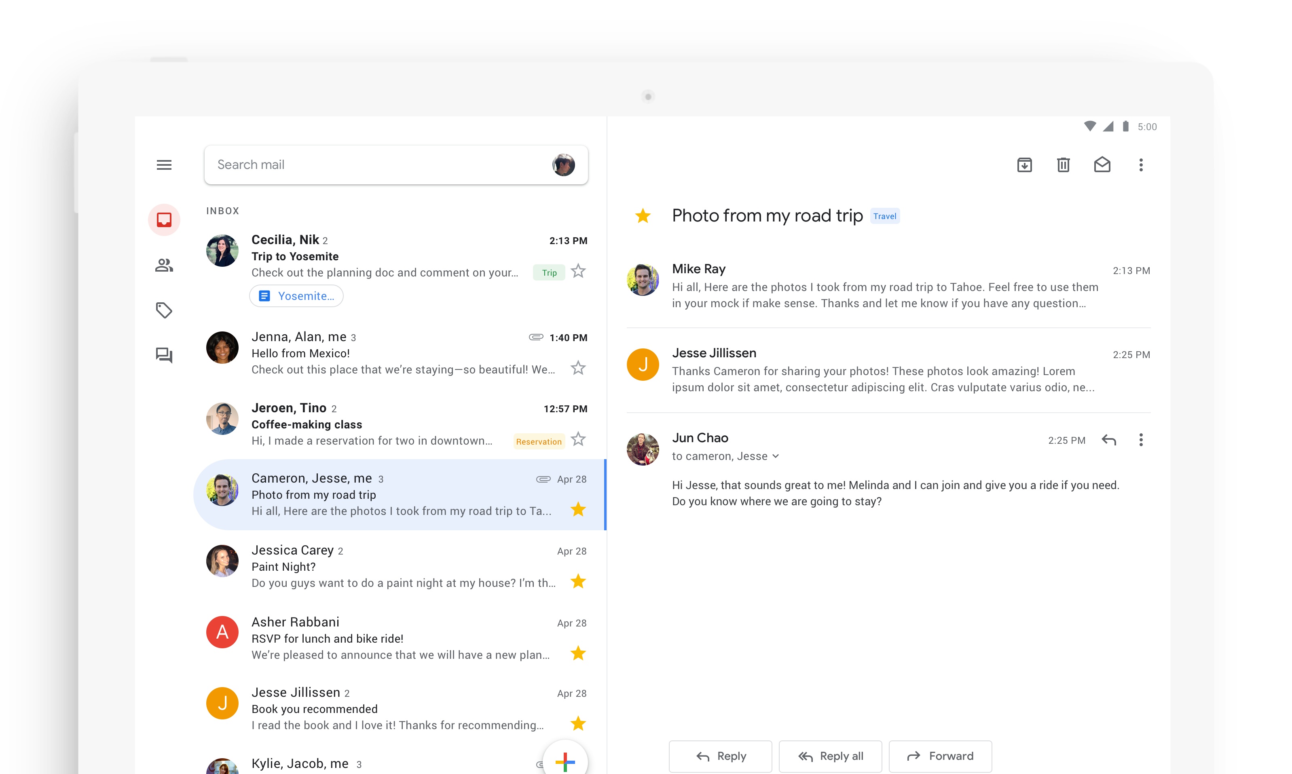1292x774 pixels.
Task: Delete the conversation with trash icon
Action: pos(1063,165)
